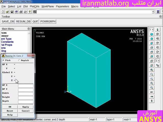Open an ANSYS file via folder icon
This screenshot has width=163, height=122.
(x=7, y=12)
